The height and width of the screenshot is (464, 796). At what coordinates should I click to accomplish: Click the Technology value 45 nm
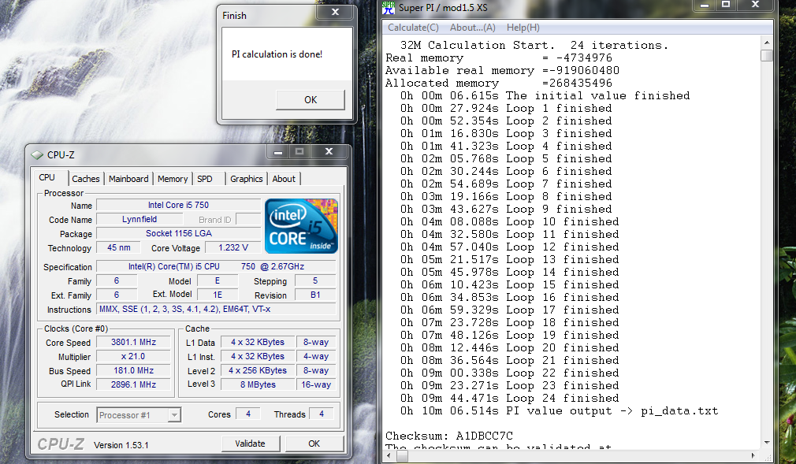click(x=119, y=247)
